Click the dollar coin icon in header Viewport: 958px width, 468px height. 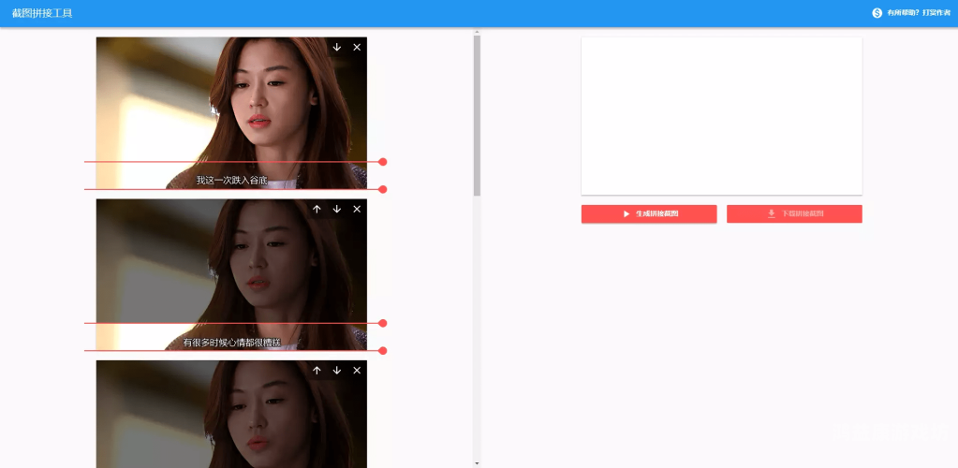pyautogui.click(x=877, y=13)
